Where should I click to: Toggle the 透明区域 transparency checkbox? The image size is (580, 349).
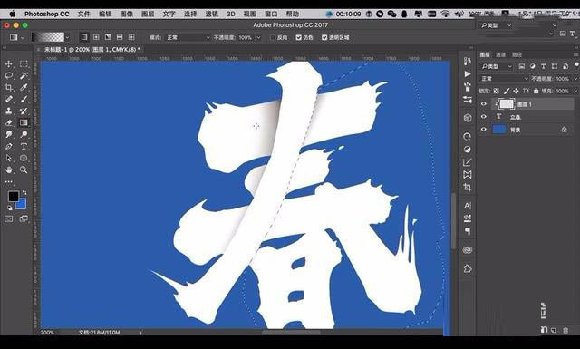(x=324, y=37)
